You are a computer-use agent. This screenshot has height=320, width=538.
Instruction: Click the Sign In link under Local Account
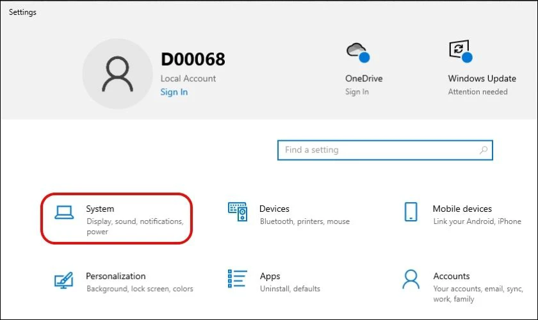[174, 92]
